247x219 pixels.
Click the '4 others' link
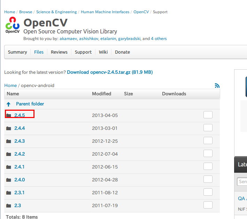[159, 39]
